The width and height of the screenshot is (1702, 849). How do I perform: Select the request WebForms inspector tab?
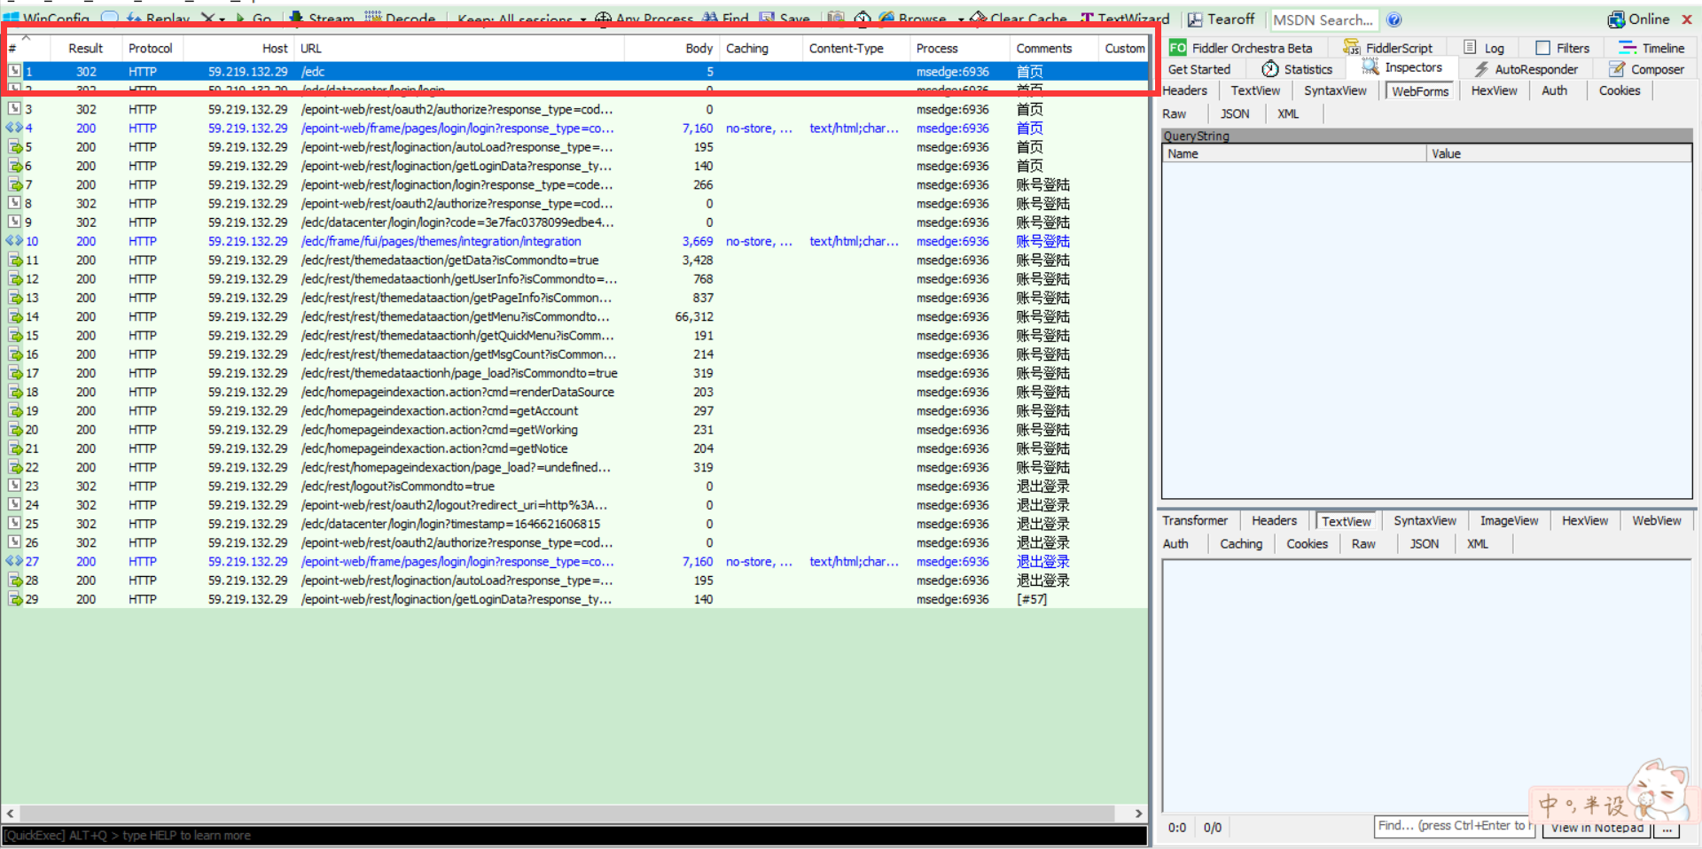coord(1420,90)
